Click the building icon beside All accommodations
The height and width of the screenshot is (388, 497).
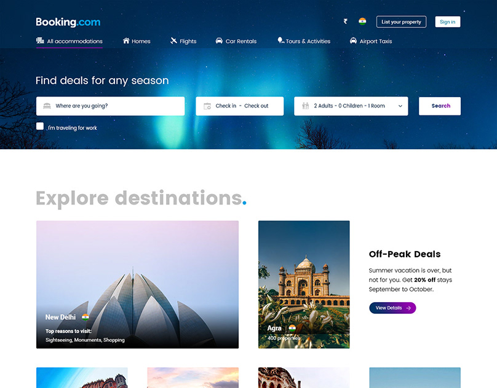coord(40,41)
